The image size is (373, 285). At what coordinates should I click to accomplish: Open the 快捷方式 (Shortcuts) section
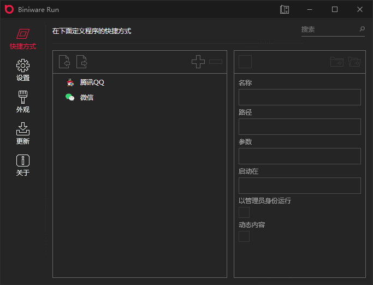22,39
